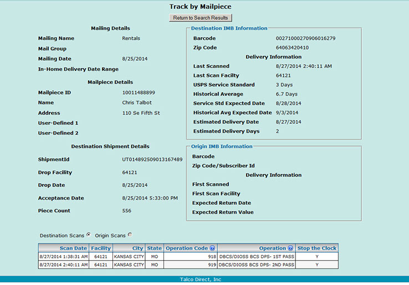Open the Operation column help icon
409x285 pixels.
(290, 248)
